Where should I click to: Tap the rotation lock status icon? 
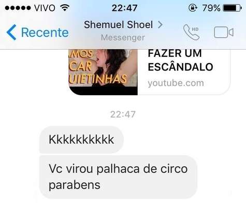point(193,8)
